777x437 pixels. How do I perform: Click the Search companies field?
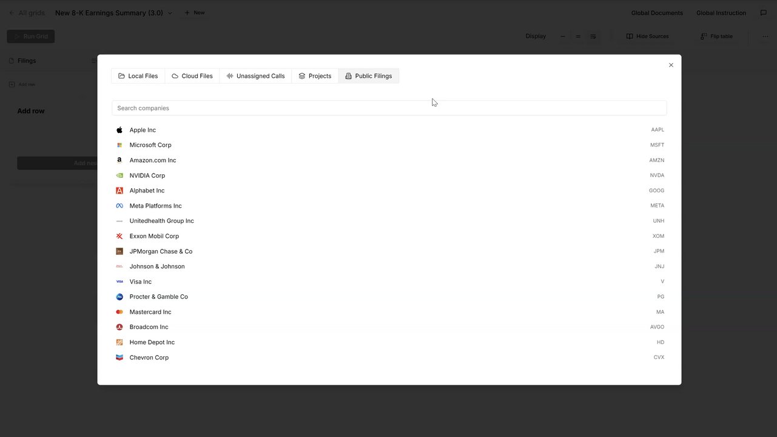tap(389, 108)
